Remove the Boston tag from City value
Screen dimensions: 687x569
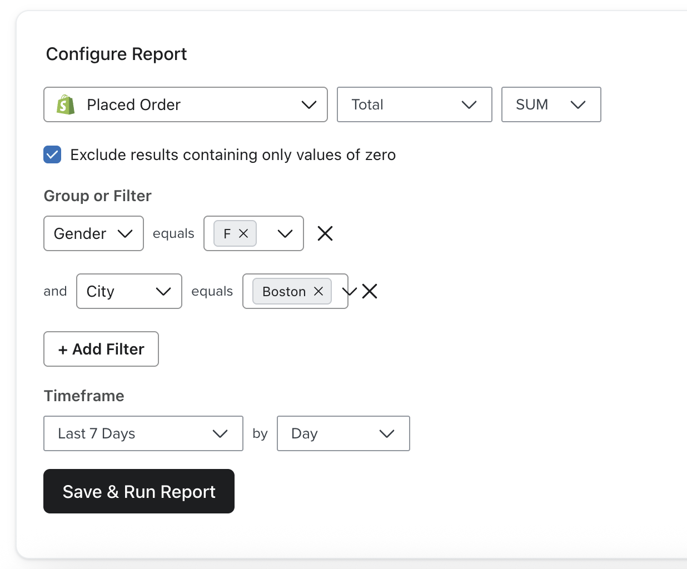click(x=318, y=292)
